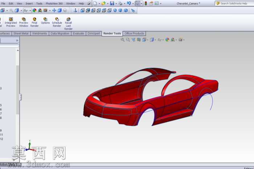Save the Chevrolet_Camaro document

pos(112,3)
